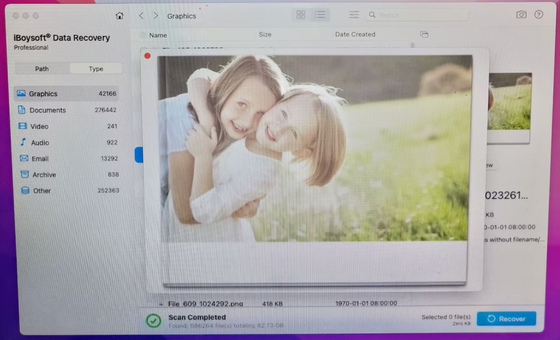Select the Path tab
This screenshot has height=340, width=560.
pyautogui.click(x=42, y=68)
